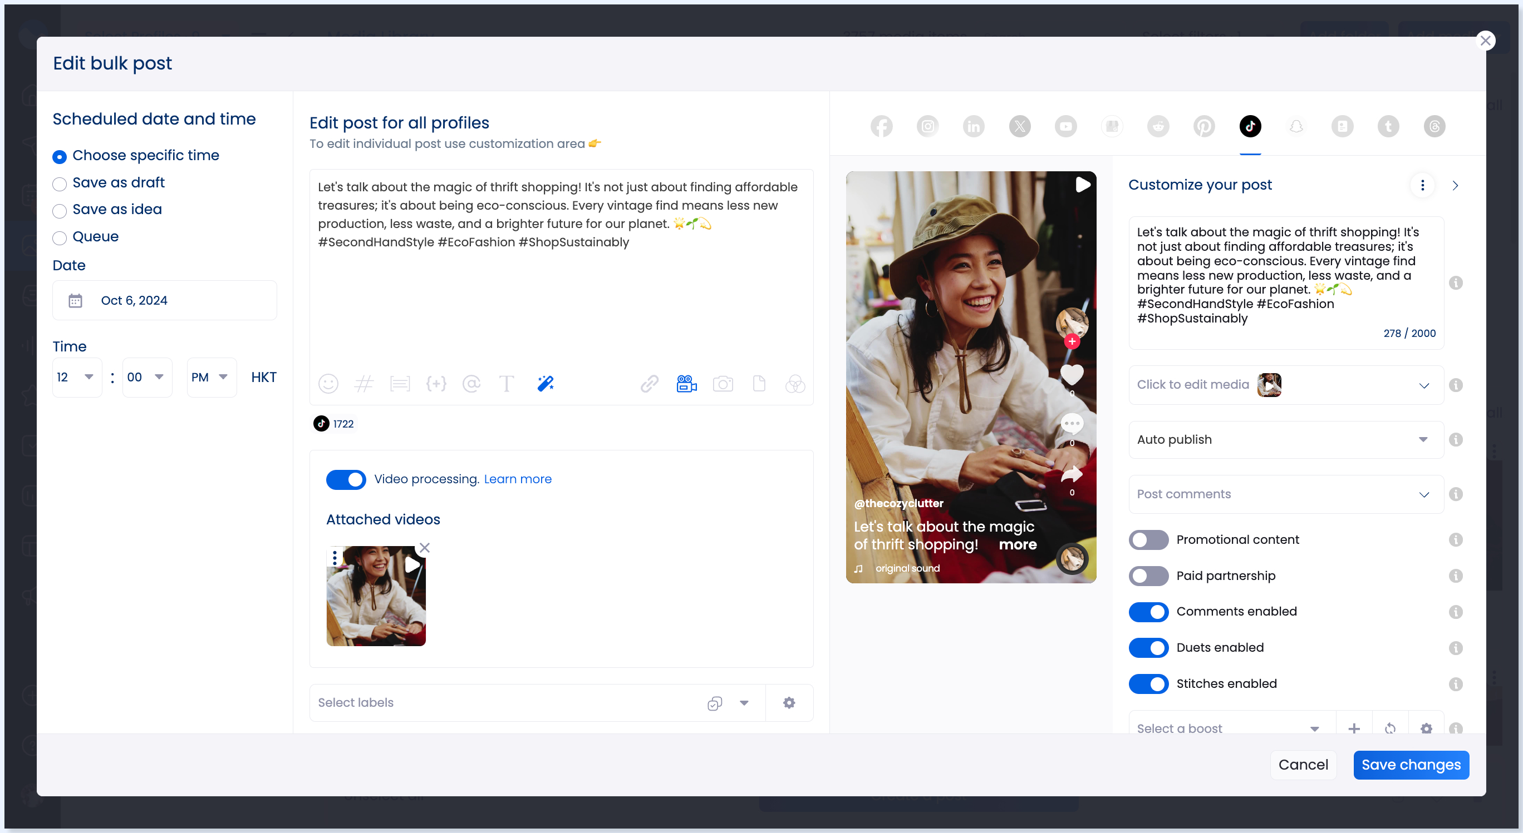Open the minutes dropdown showing 00
This screenshot has height=833, width=1523.
coord(147,377)
